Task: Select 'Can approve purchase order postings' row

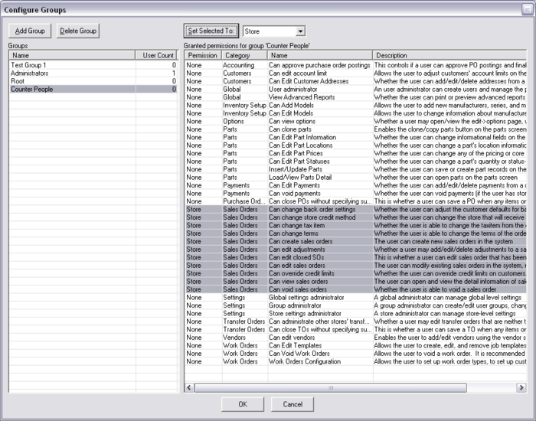Action: (319, 66)
